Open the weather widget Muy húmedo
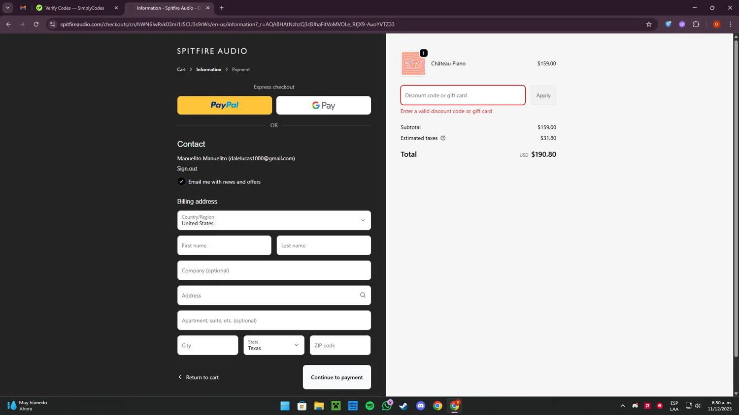Viewport: 739px width, 415px height. (27, 406)
